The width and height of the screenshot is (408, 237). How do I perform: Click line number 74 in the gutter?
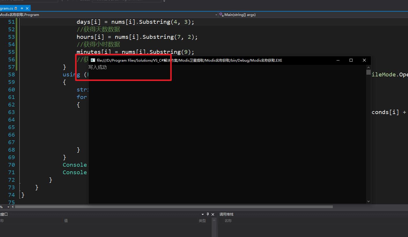(x=12, y=195)
